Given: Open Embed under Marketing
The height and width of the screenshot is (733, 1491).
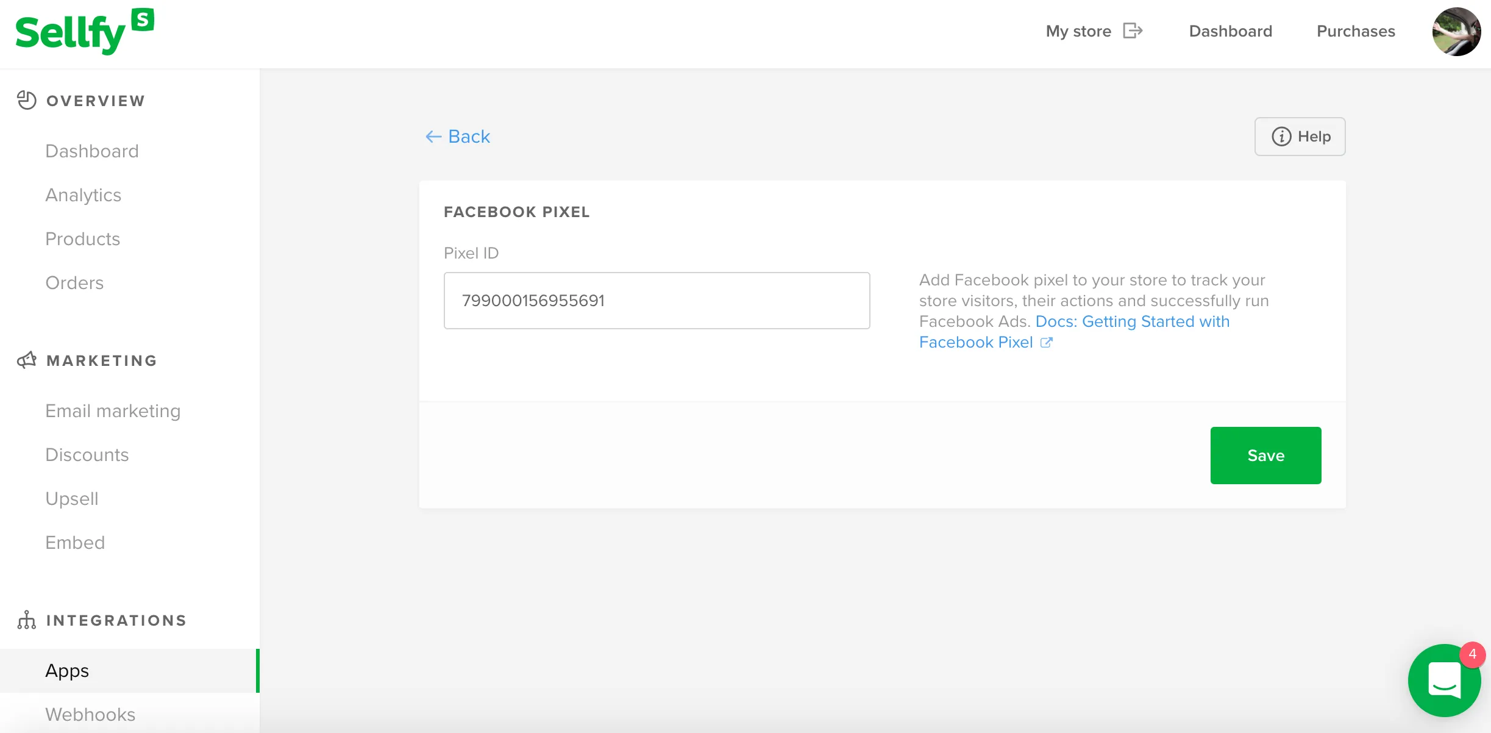Looking at the screenshot, I should (x=75, y=543).
